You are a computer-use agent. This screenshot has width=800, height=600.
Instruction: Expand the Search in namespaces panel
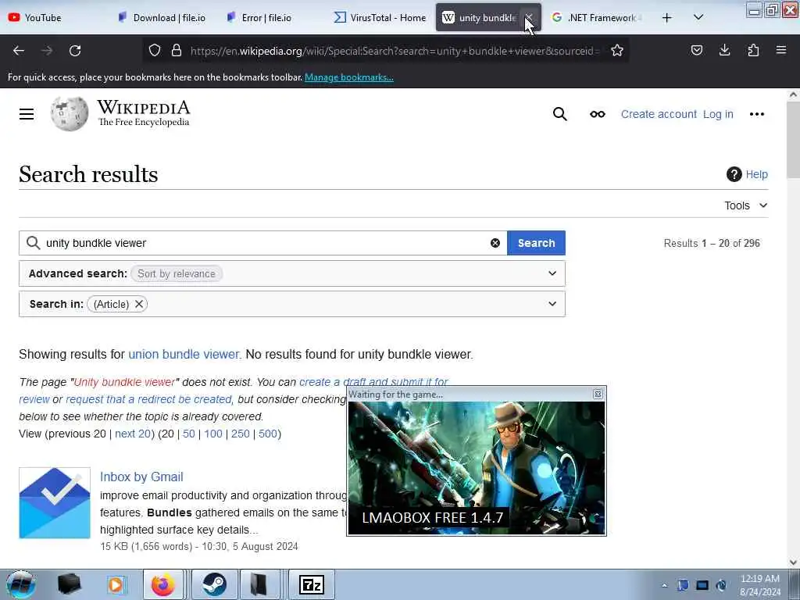coord(552,304)
